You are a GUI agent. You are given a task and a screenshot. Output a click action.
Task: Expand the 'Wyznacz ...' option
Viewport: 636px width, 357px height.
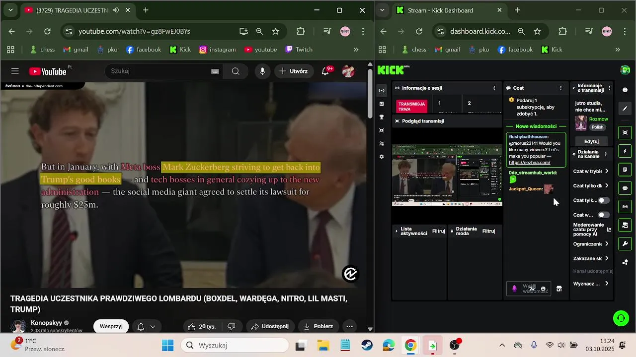click(x=591, y=284)
